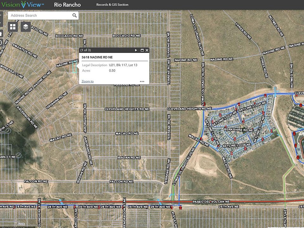Click the Paseo Del Volcan NE road label
Image resolution: width=304 pixels, height=228 pixels.
pyautogui.click(x=210, y=202)
